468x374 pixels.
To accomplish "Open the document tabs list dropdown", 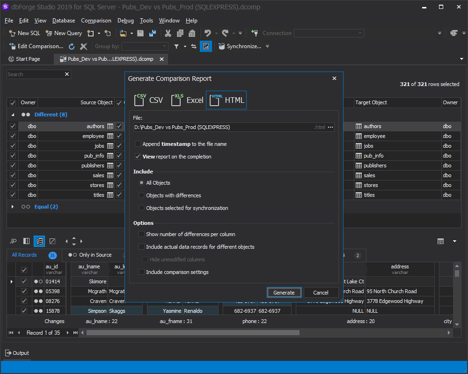I will coord(462,59).
